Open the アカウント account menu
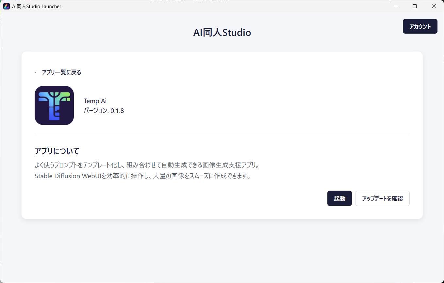Viewport: 444px width, 283px height. 420,26
